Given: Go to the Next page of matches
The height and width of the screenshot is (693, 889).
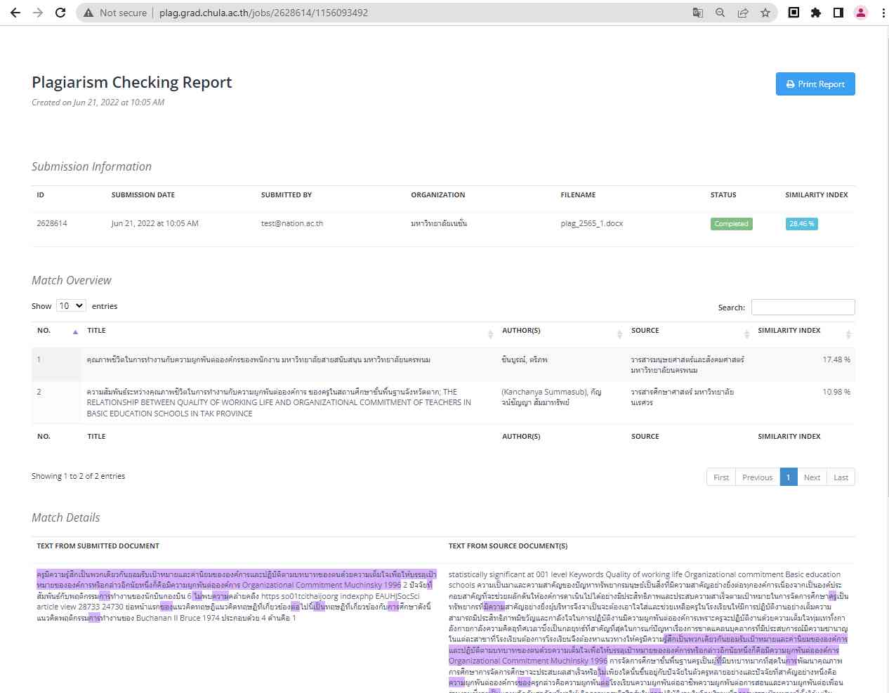Looking at the screenshot, I should tap(812, 477).
